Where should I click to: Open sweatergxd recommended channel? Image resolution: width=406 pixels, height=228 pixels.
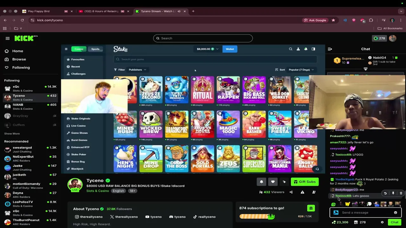point(30,149)
